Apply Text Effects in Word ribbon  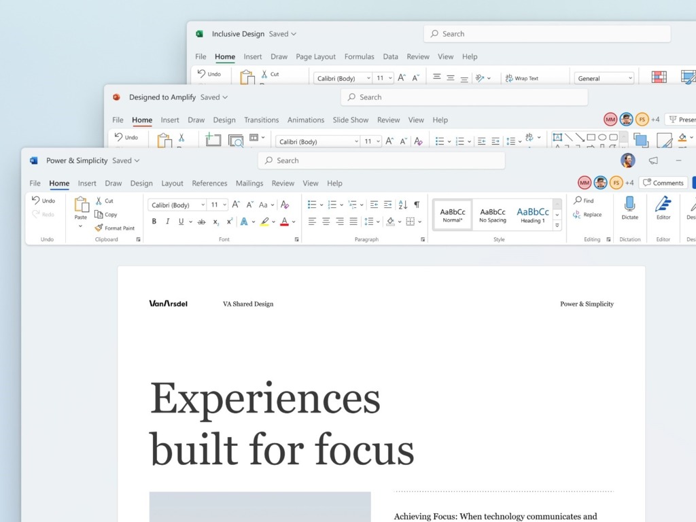pos(244,221)
